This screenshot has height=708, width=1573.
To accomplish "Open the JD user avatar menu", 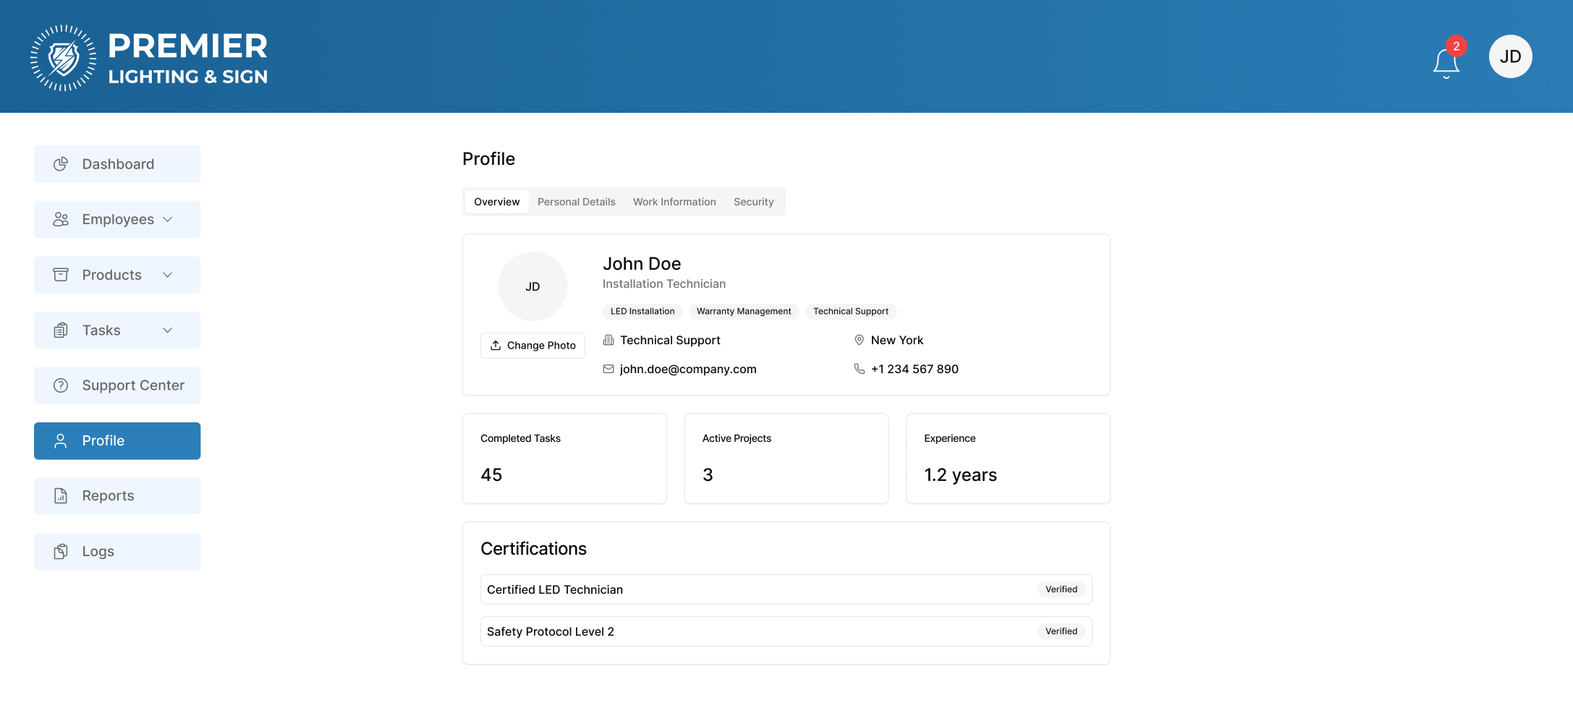I will click(x=1510, y=56).
